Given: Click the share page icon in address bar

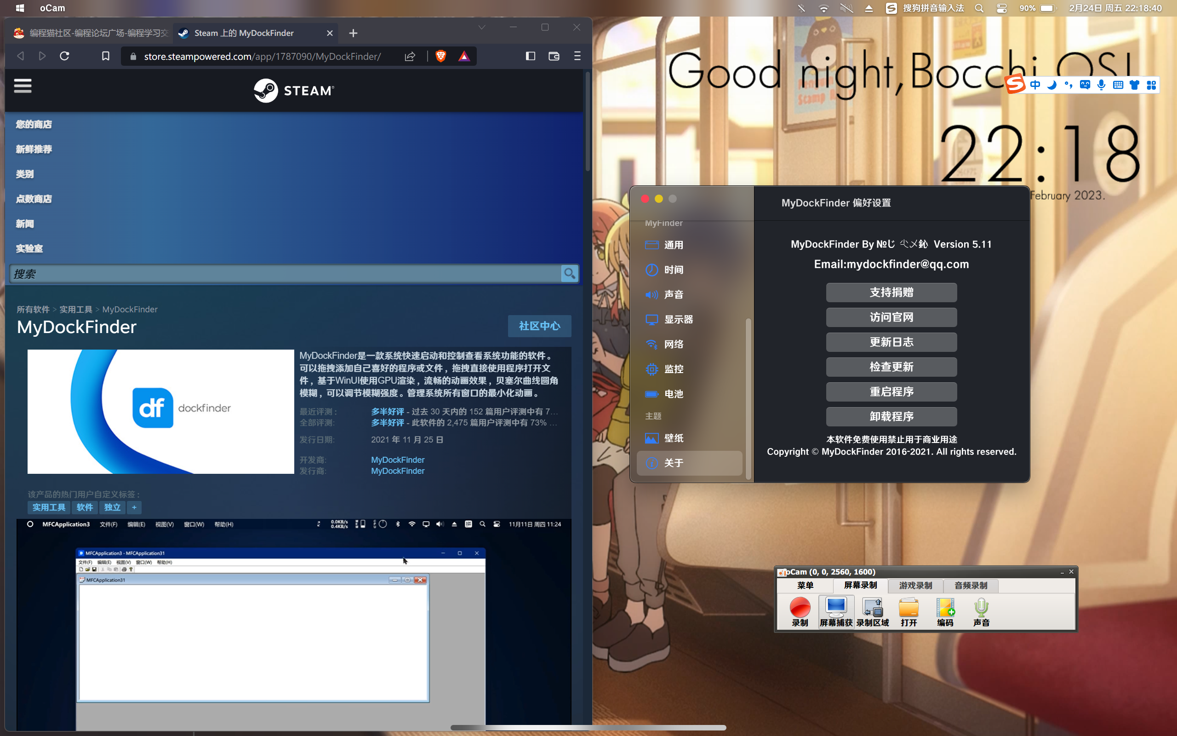Looking at the screenshot, I should click(x=410, y=56).
